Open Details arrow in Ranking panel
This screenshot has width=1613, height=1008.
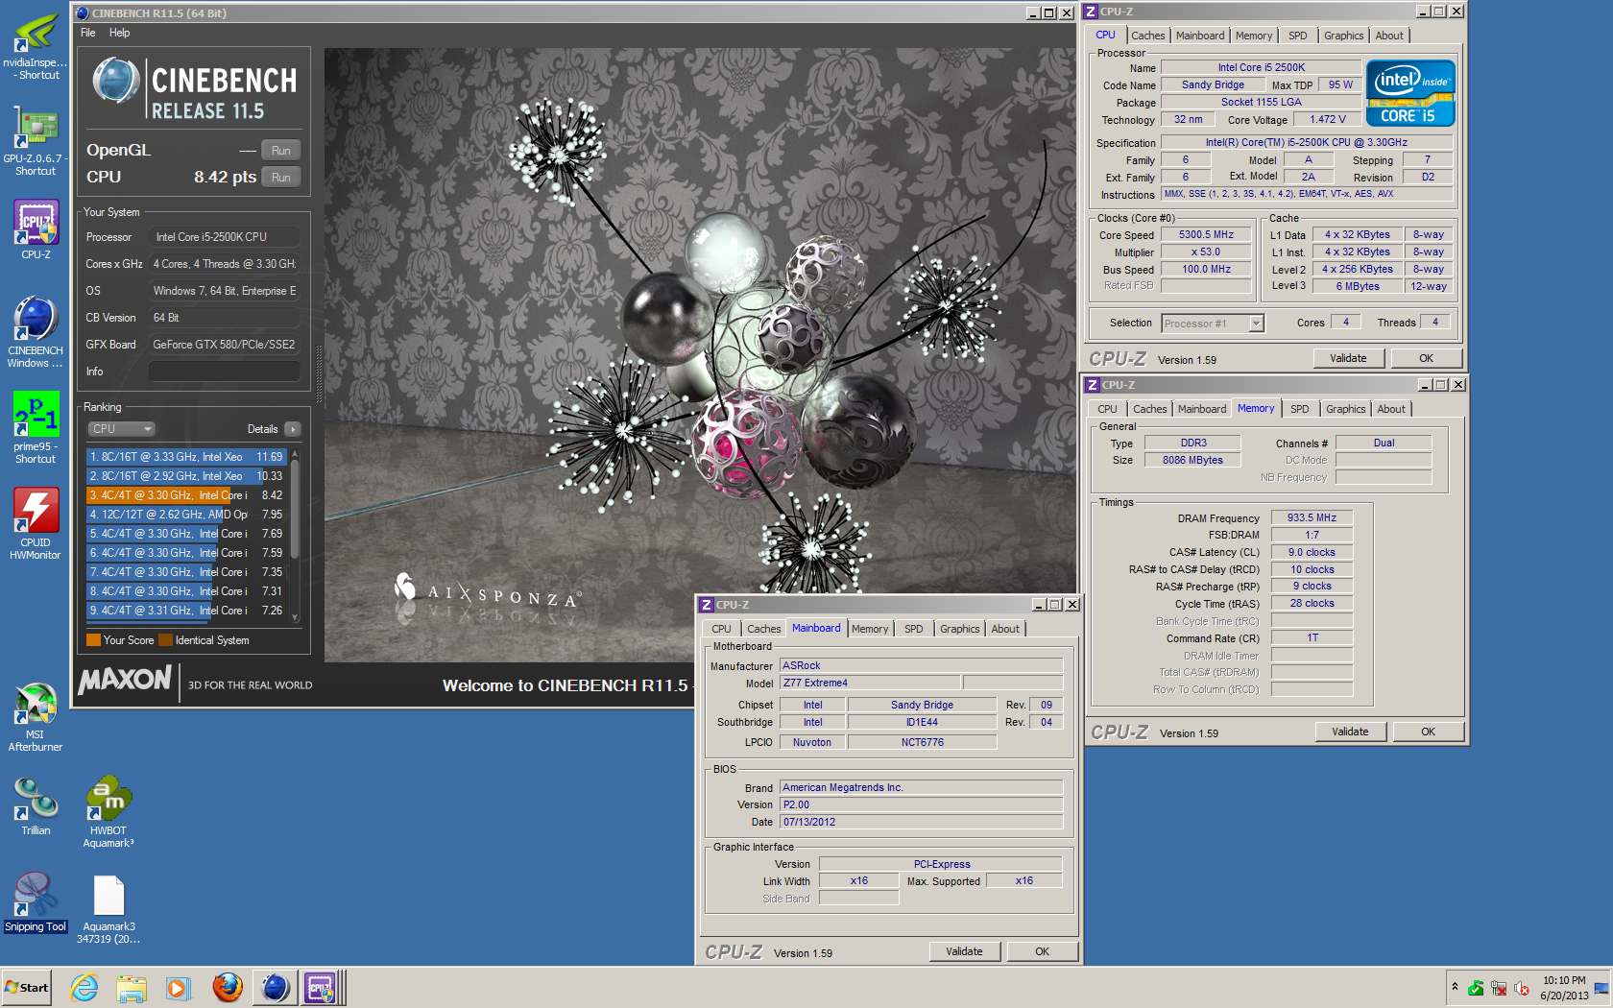click(x=293, y=429)
